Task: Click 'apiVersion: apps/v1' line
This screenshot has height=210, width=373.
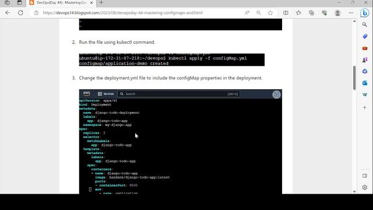Action: pyautogui.click(x=98, y=100)
